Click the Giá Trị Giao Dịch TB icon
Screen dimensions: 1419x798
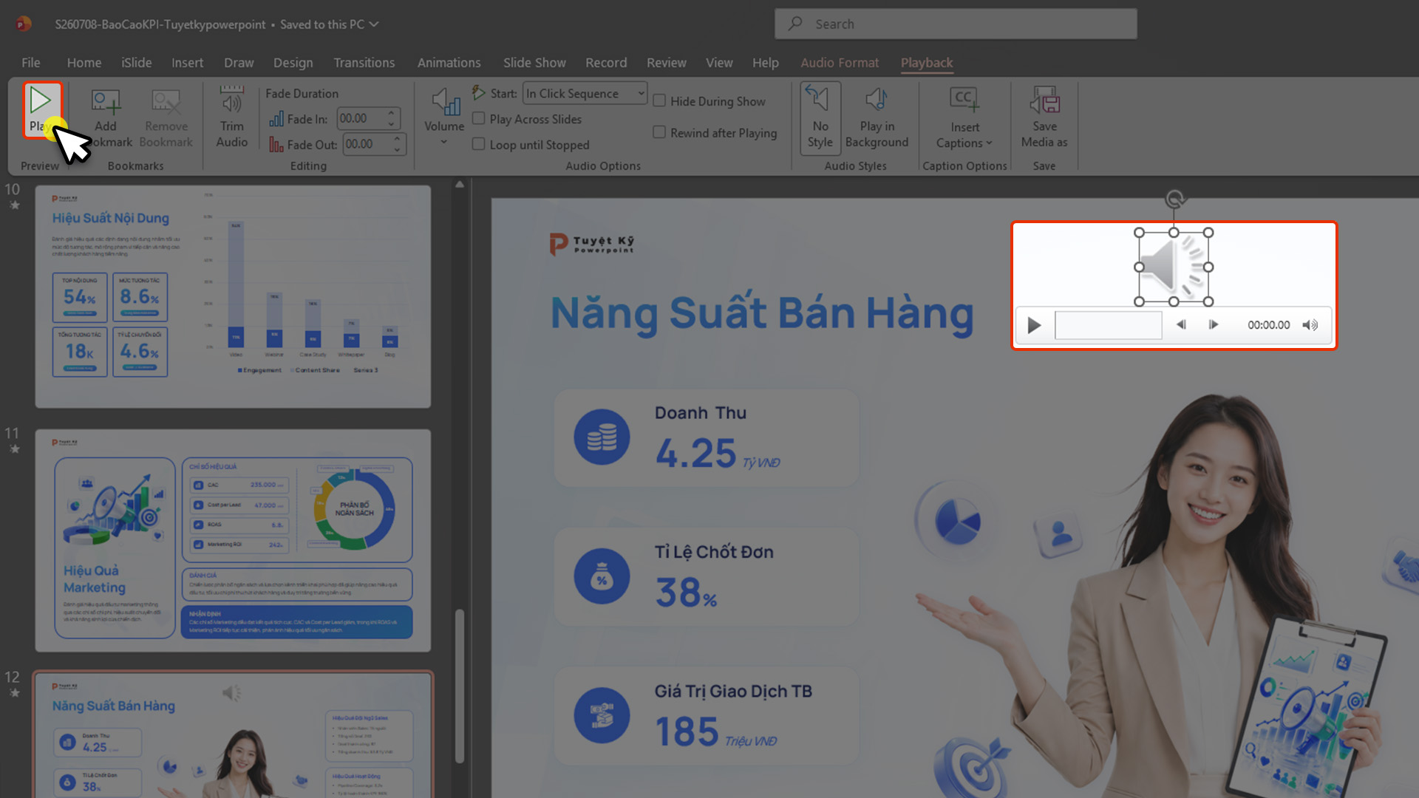[x=602, y=715]
